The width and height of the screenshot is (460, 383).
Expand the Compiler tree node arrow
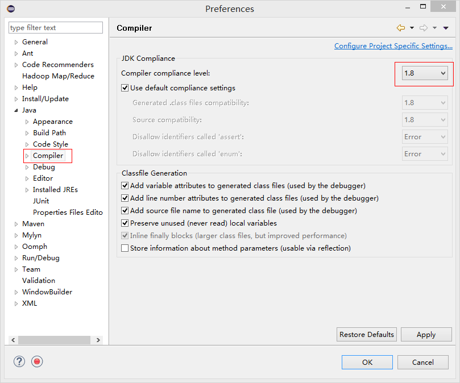click(x=27, y=156)
